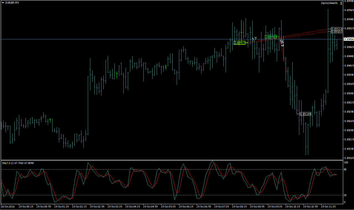Click the 18 Oct 2016 time label

point(8,207)
